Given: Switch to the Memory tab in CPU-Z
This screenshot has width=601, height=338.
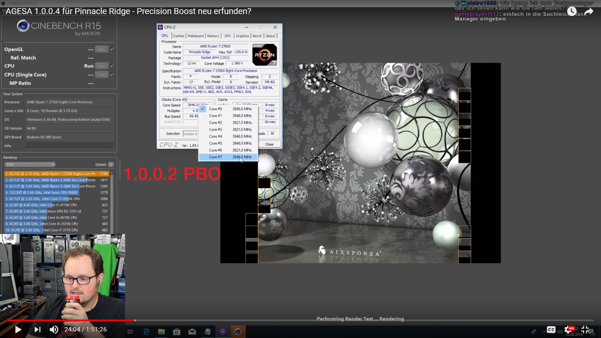Looking at the screenshot, I should coord(213,36).
